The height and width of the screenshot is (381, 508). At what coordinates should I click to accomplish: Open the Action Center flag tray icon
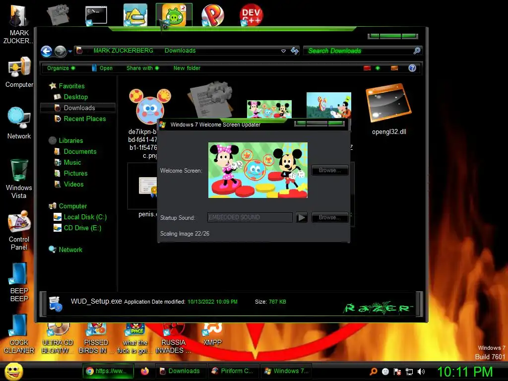pos(397,372)
